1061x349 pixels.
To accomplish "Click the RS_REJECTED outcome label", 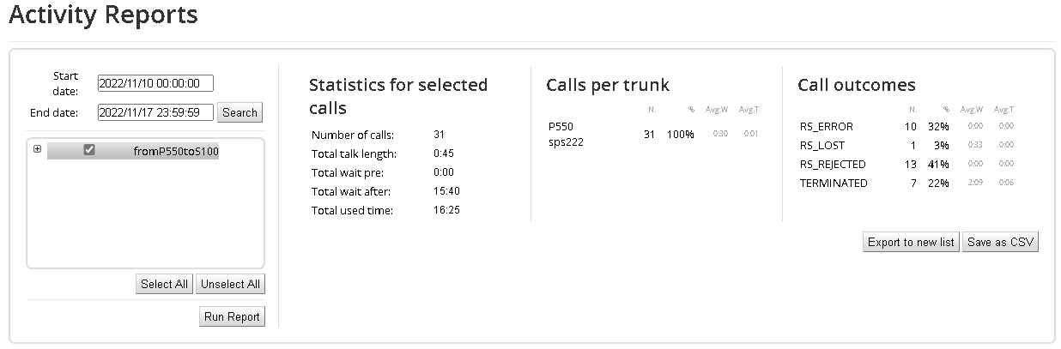I will pyautogui.click(x=833, y=164).
